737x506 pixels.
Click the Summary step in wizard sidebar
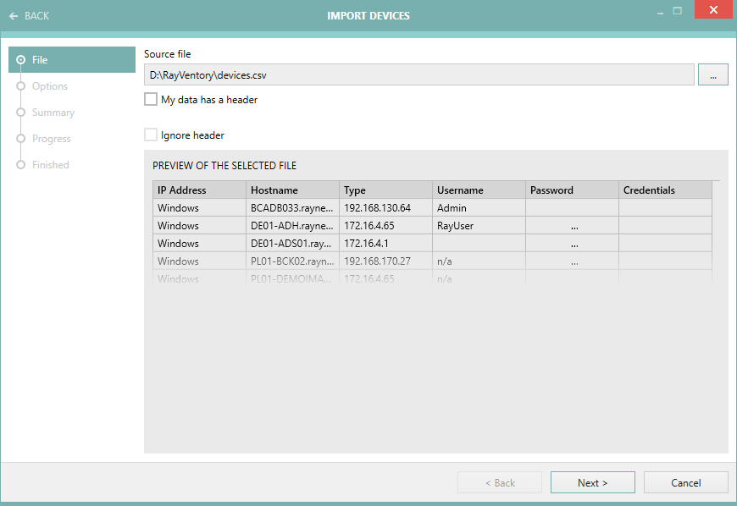53,113
